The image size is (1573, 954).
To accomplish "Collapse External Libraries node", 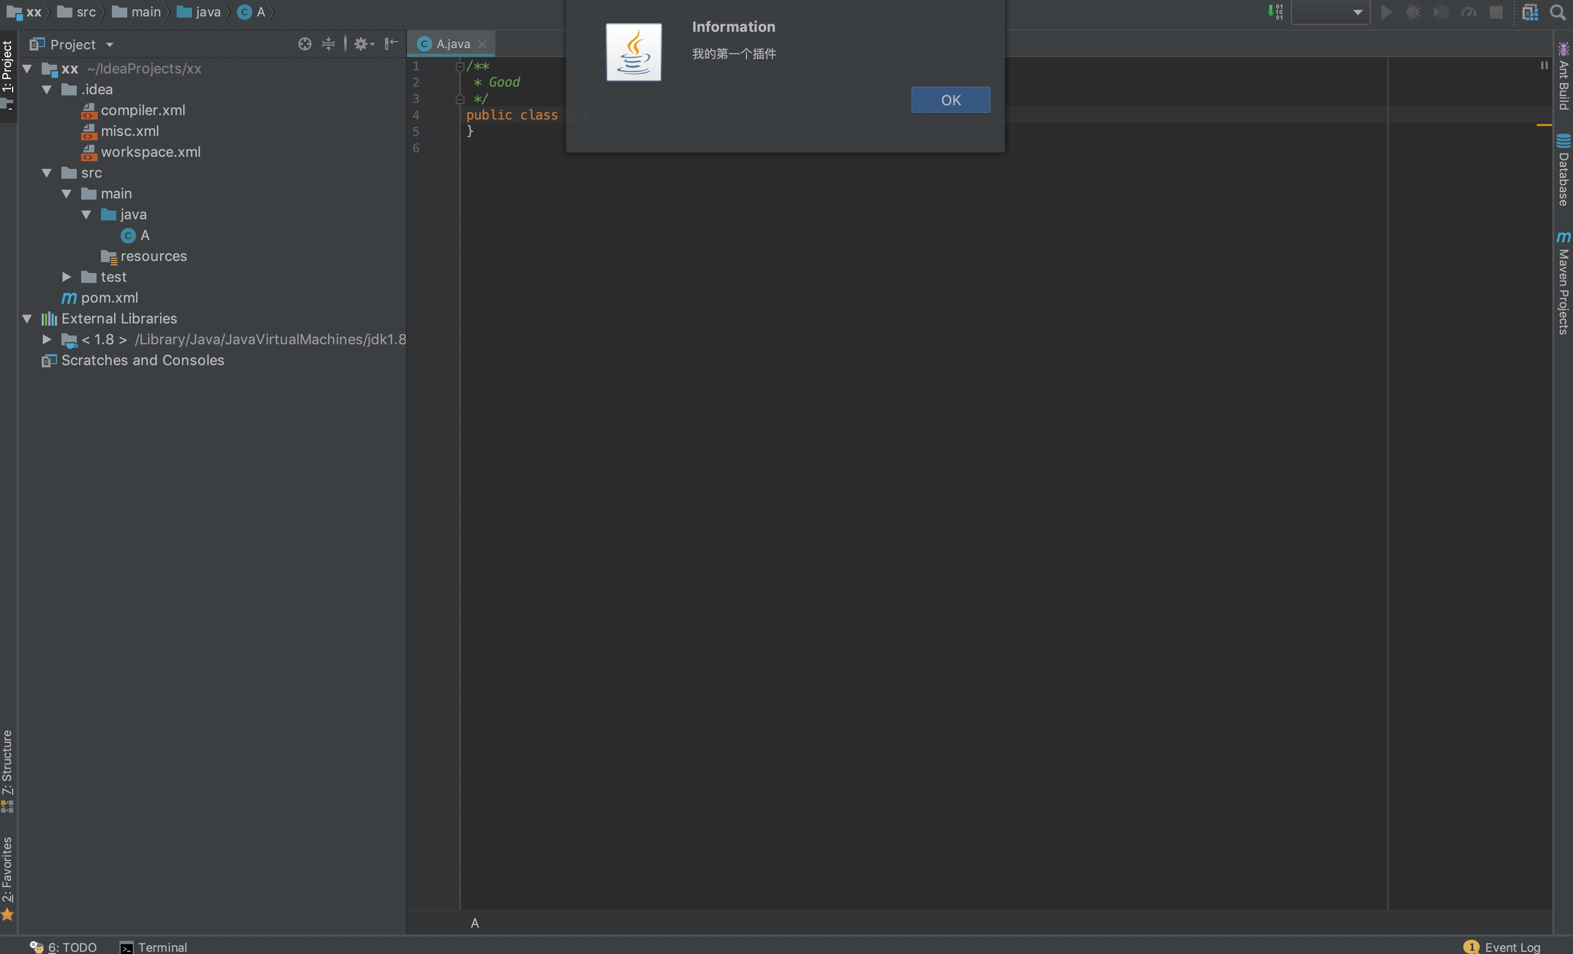I will 27,319.
